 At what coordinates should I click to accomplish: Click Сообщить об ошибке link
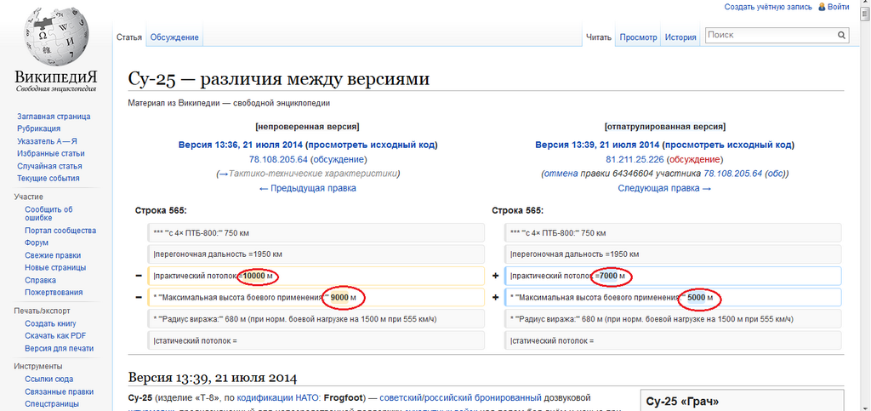coord(48,214)
